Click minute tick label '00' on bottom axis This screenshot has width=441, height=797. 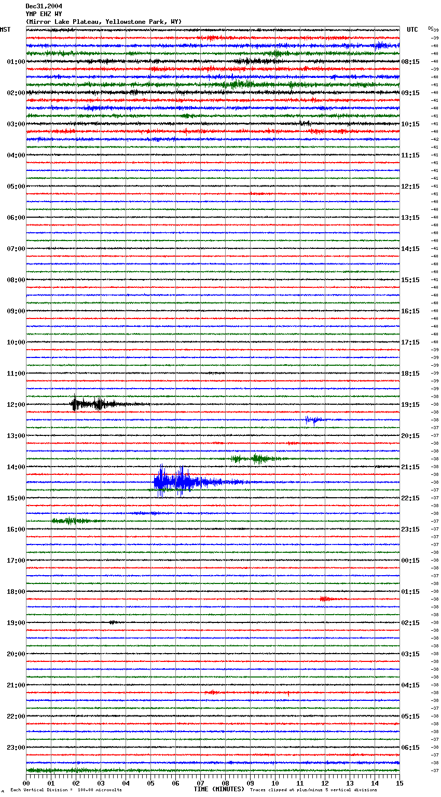click(x=26, y=783)
